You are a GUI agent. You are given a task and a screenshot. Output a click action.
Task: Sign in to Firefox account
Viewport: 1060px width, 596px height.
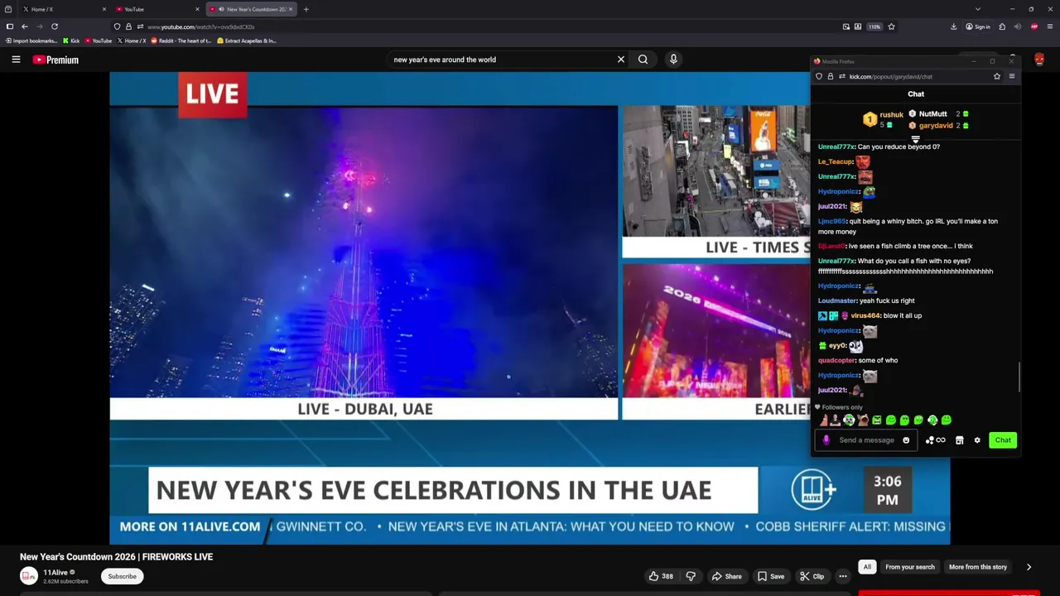(978, 26)
